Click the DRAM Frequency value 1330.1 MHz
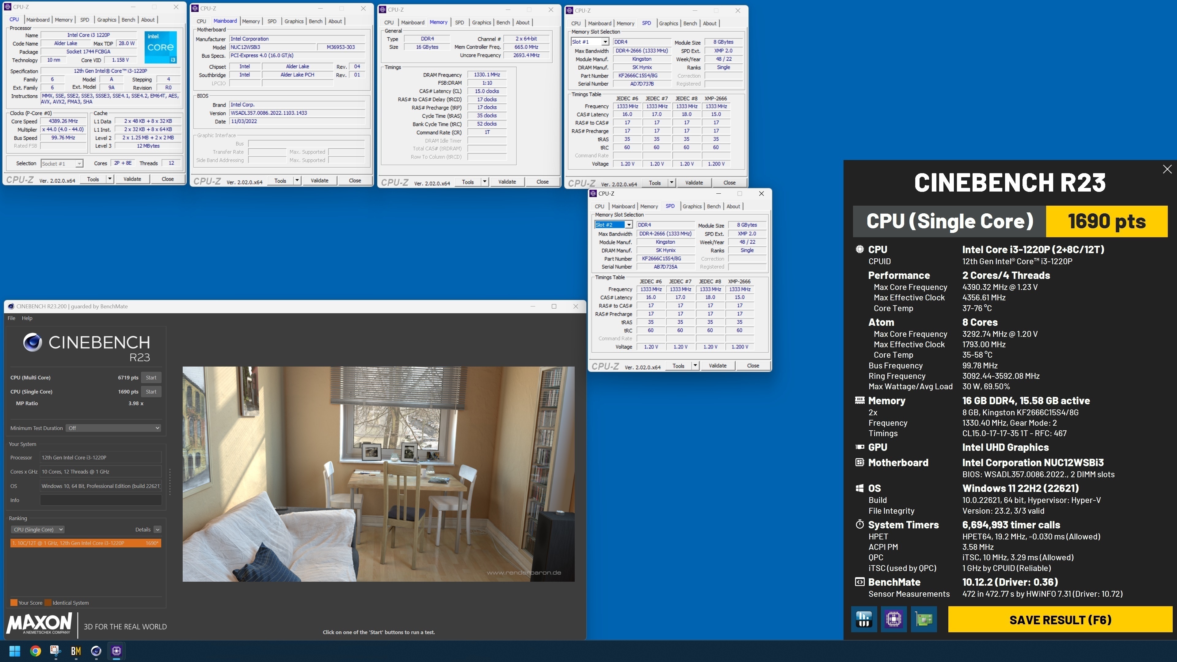 pyautogui.click(x=487, y=74)
